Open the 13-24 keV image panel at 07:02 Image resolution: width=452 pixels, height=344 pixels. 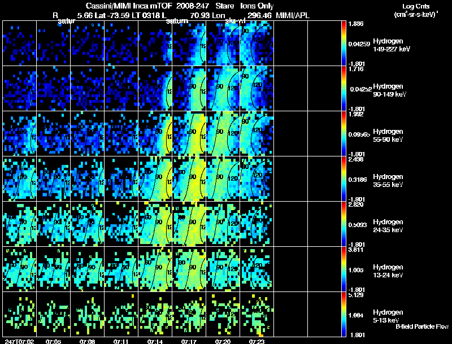click(20, 269)
